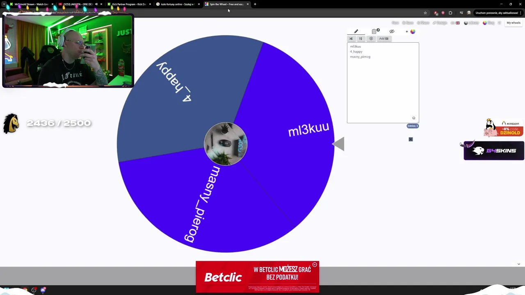Click the horse logo icon
The width and height of the screenshot is (525, 295).
point(11,123)
